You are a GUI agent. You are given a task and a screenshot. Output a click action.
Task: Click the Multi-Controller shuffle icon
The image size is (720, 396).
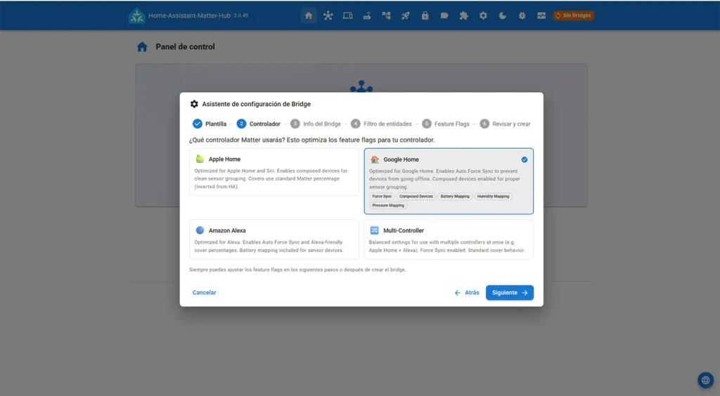375,230
